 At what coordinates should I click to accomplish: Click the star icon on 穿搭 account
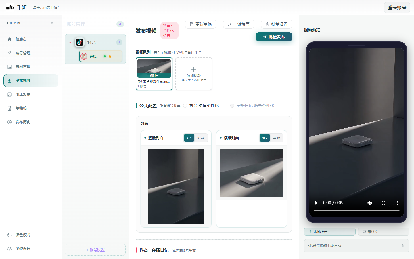click(x=110, y=56)
